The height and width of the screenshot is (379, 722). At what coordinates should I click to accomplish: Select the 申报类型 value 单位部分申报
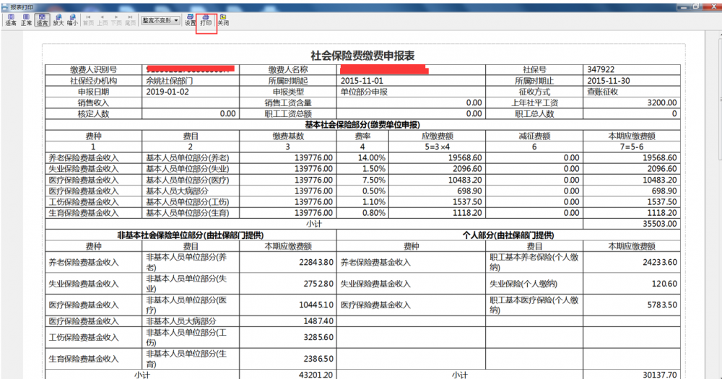point(364,92)
